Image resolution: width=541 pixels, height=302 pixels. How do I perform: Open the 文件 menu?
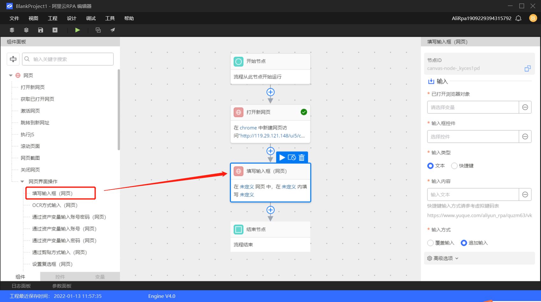[14, 18]
